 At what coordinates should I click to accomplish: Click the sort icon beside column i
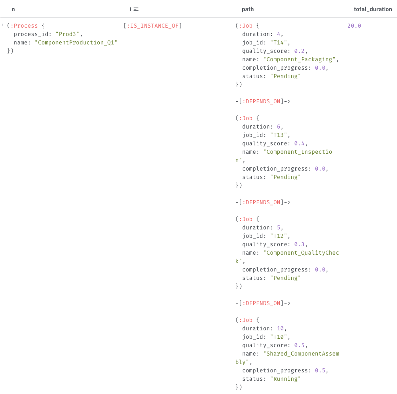[x=136, y=9]
